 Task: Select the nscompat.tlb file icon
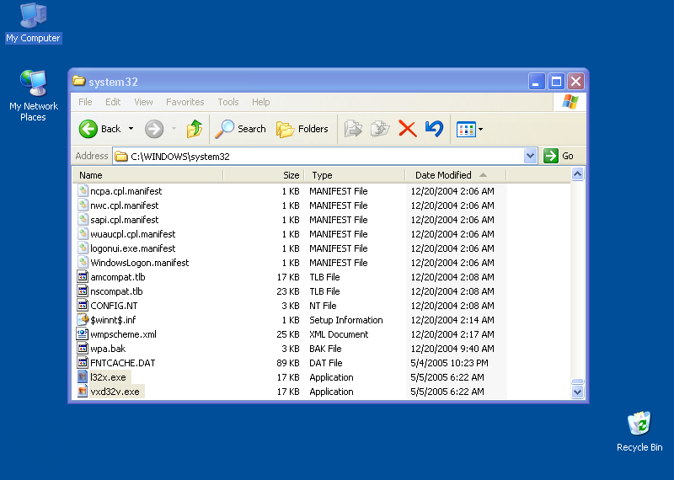(x=83, y=291)
